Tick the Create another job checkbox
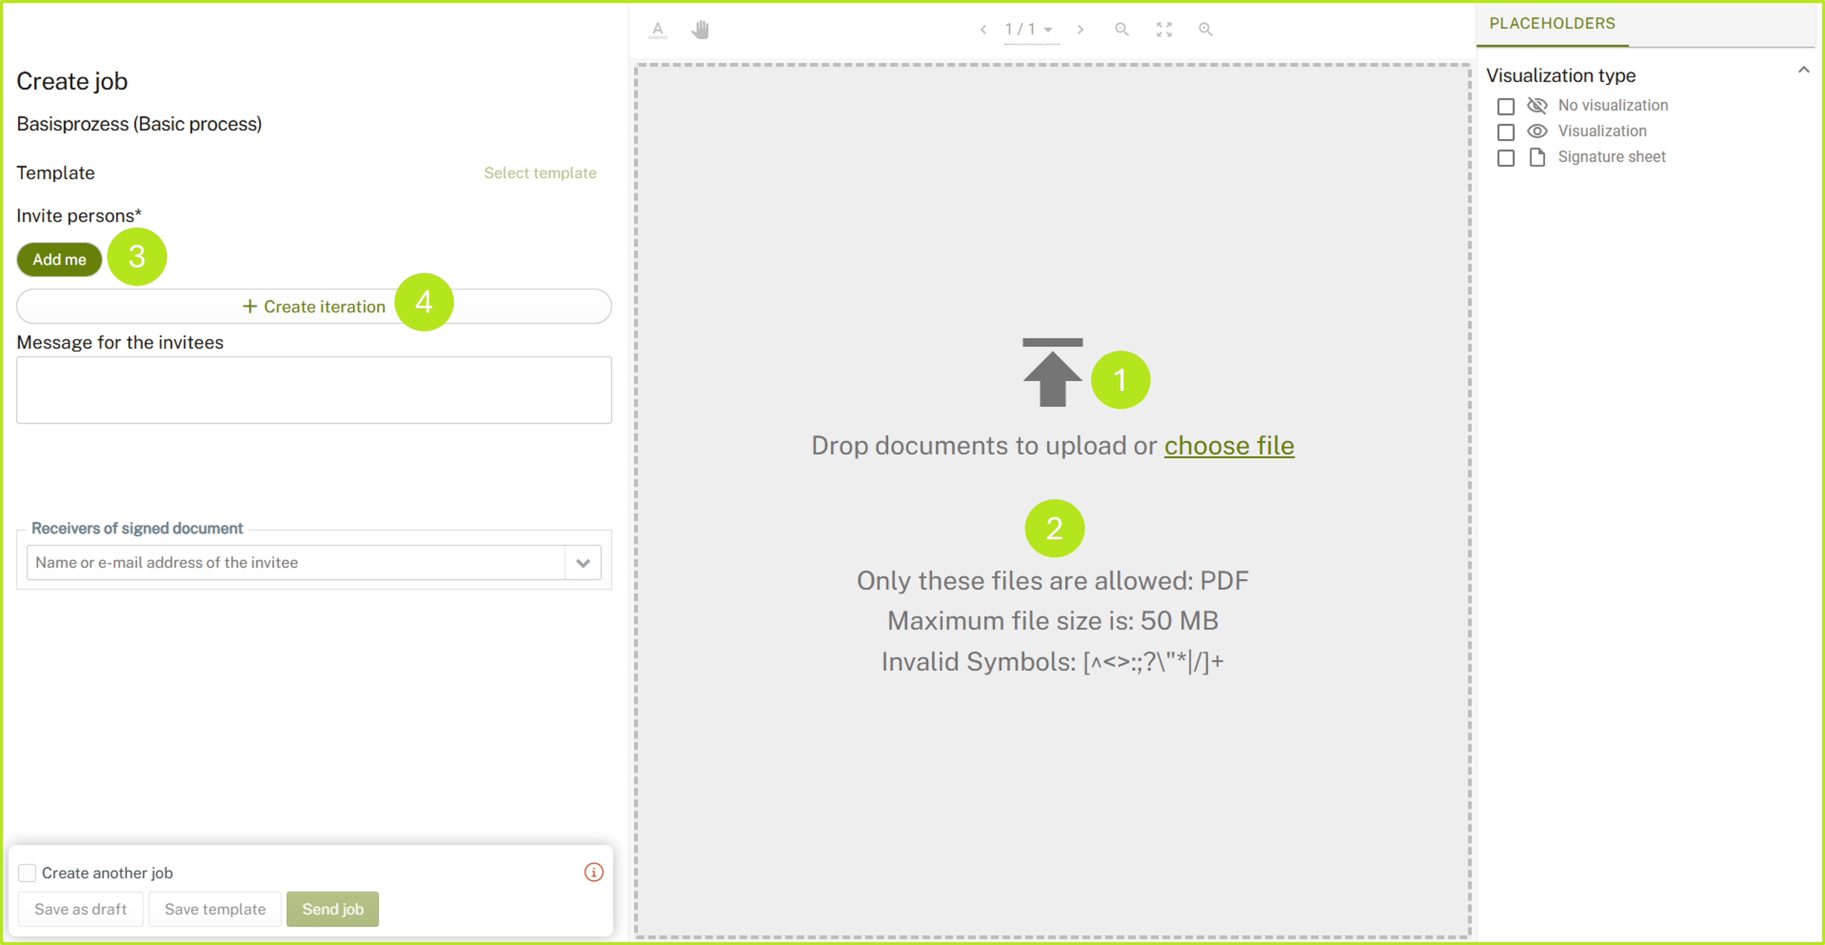This screenshot has height=945, width=1825. (x=27, y=873)
